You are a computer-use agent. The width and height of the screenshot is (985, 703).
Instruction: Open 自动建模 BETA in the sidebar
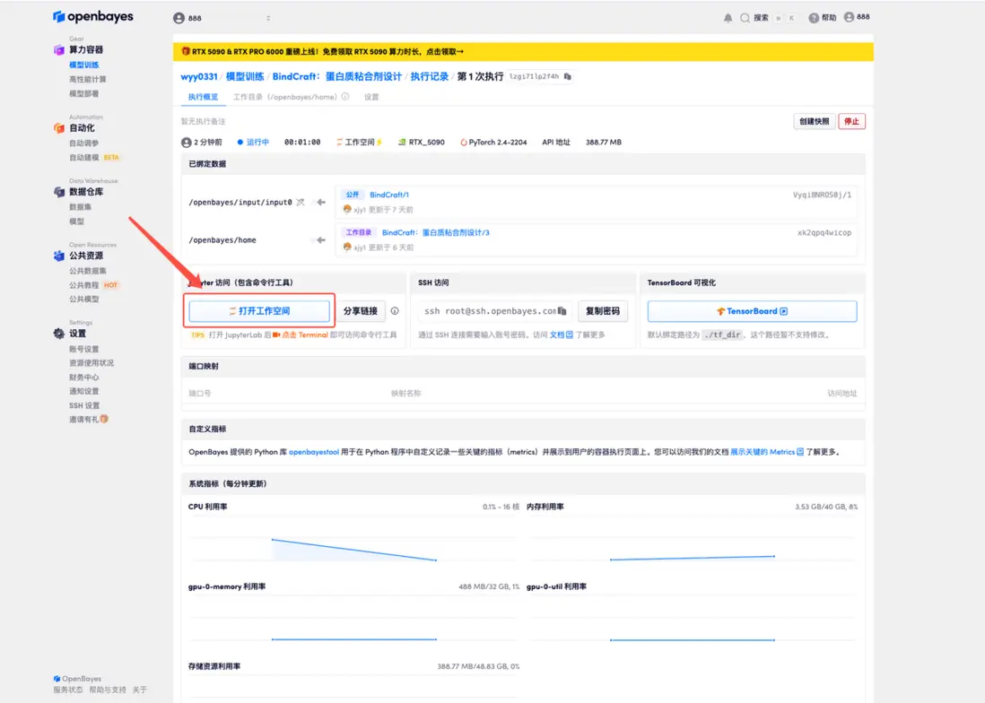pyautogui.click(x=93, y=158)
